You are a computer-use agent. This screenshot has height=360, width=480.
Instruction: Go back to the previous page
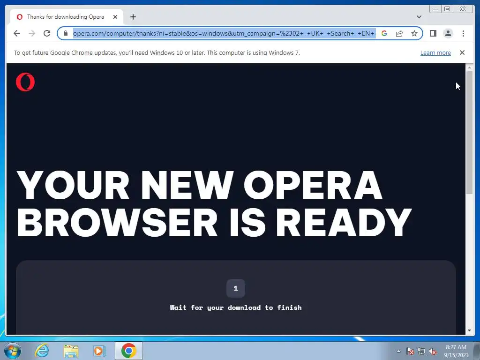click(17, 33)
